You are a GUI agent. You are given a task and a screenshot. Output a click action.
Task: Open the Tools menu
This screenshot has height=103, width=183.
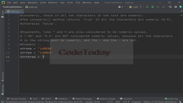point(70,3)
